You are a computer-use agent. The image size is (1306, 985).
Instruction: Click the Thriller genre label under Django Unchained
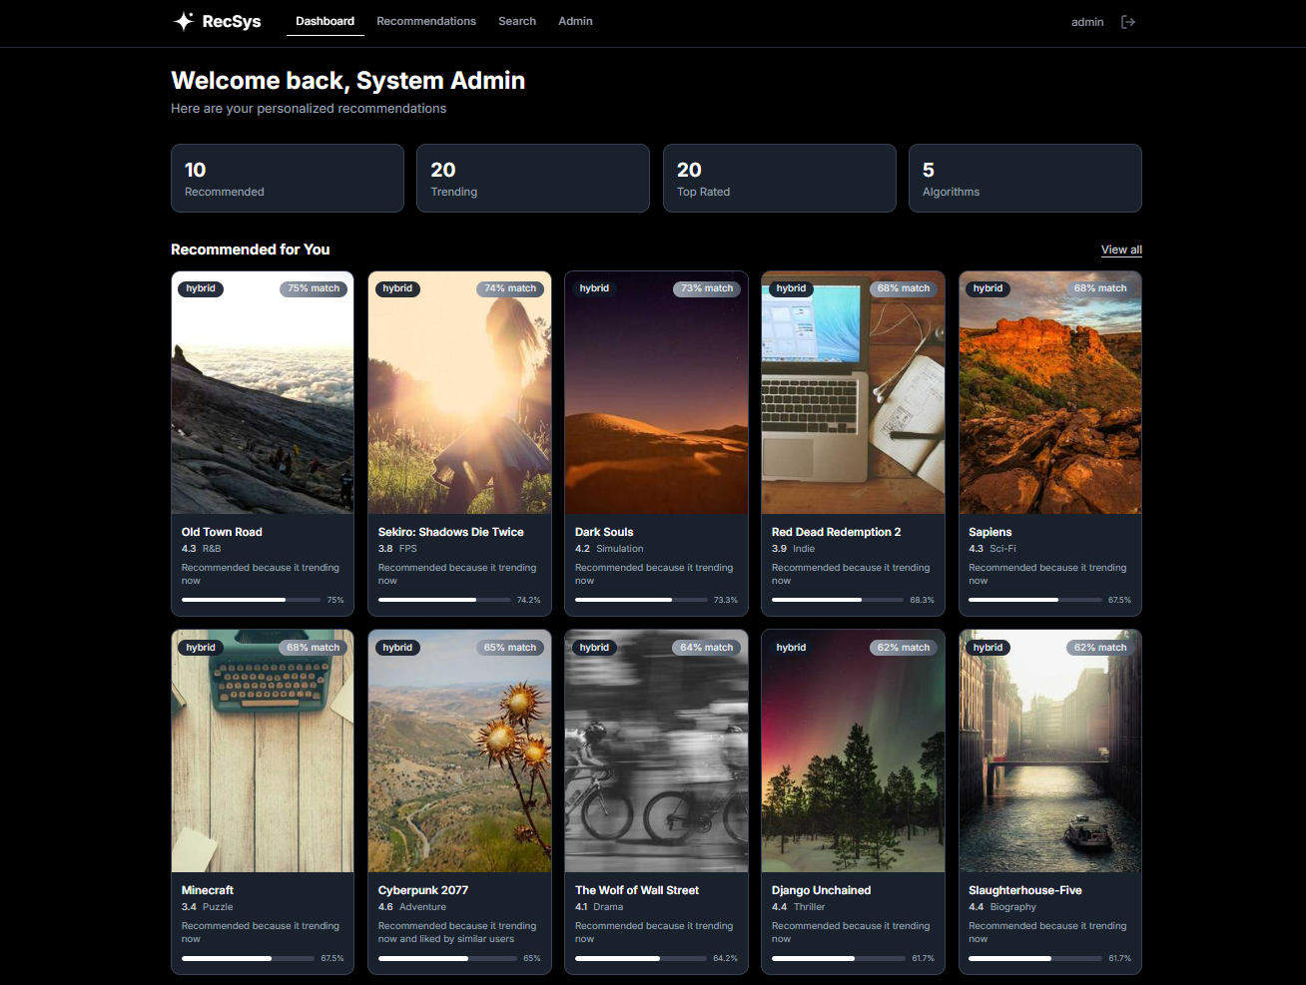[809, 907]
